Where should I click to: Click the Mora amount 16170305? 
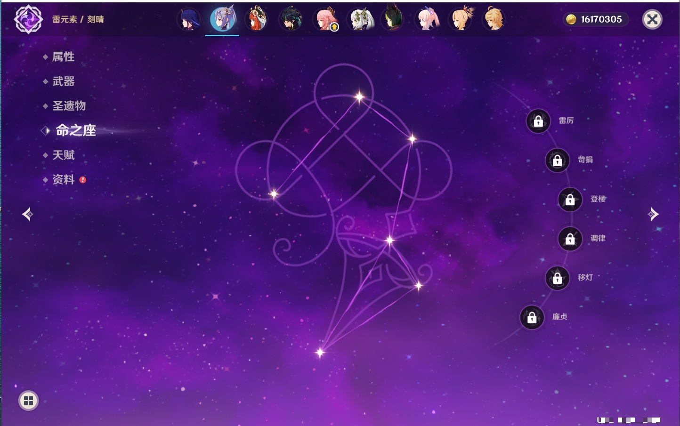point(601,19)
